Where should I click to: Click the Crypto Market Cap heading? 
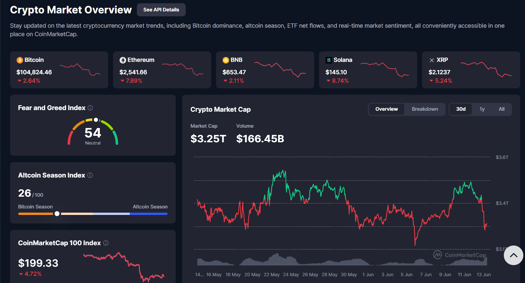point(220,110)
